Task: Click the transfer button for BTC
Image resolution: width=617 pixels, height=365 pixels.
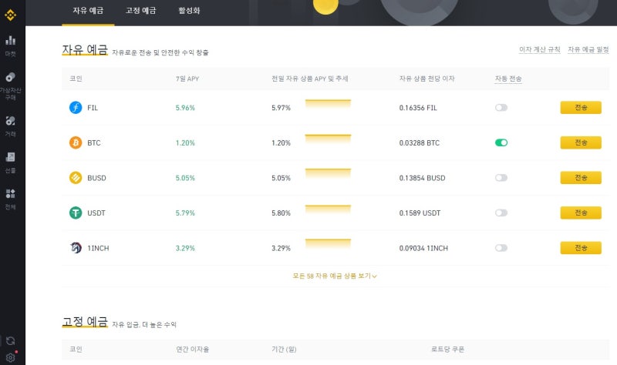Action: pos(581,142)
